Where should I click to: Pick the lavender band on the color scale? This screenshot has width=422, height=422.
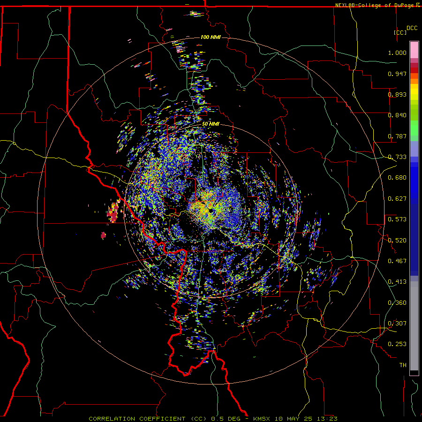click(414, 149)
